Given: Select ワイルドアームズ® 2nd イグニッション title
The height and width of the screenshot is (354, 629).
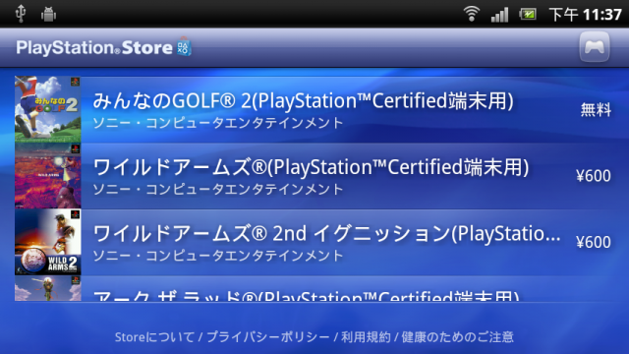Looking at the screenshot, I should [x=326, y=233].
